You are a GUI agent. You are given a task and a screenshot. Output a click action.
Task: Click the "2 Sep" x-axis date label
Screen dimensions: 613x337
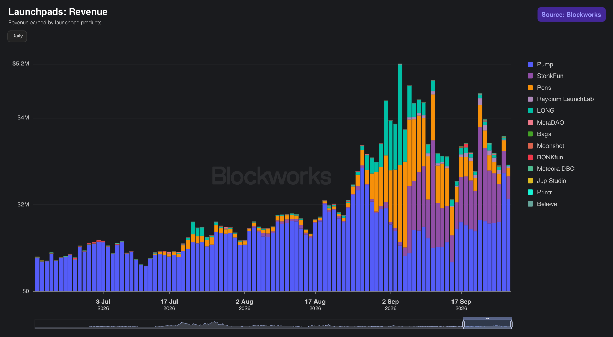point(390,302)
